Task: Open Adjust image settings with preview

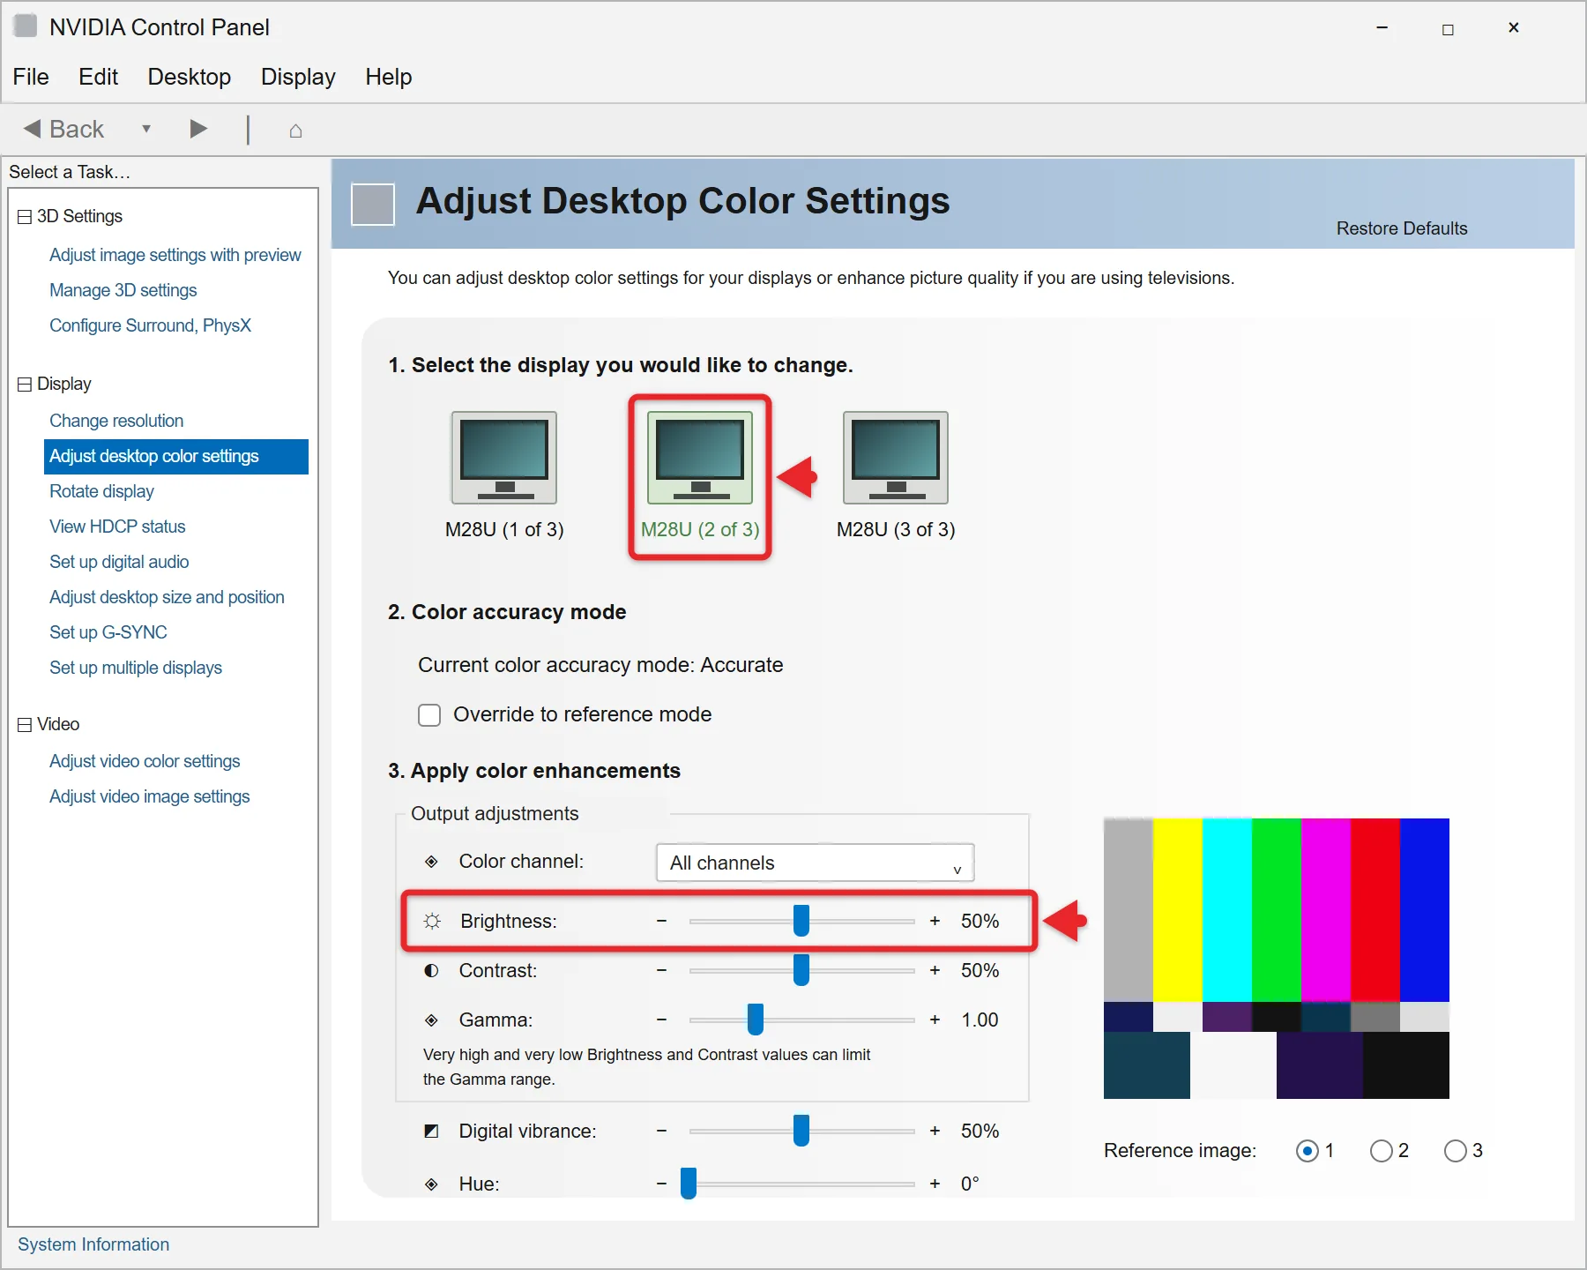Action: pyautogui.click(x=175, y=255)
